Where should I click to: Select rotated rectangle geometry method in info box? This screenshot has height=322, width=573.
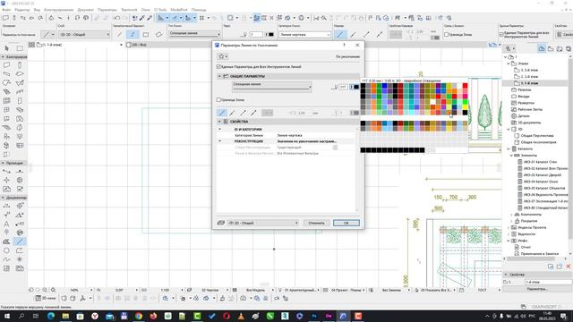coord(158,34)
